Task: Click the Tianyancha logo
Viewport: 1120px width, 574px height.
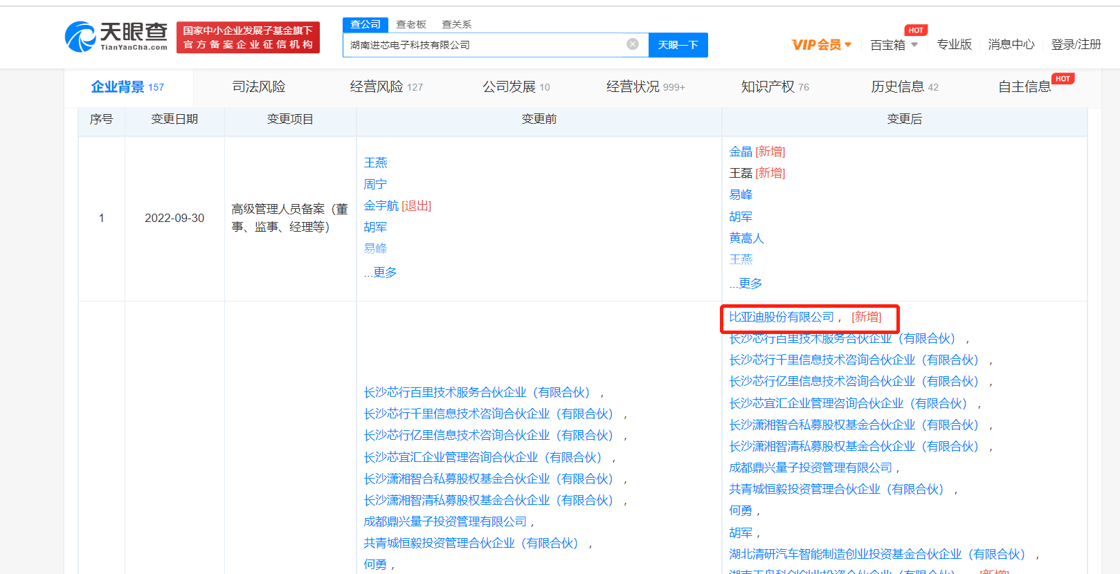Action: click(x=116, y=37)
